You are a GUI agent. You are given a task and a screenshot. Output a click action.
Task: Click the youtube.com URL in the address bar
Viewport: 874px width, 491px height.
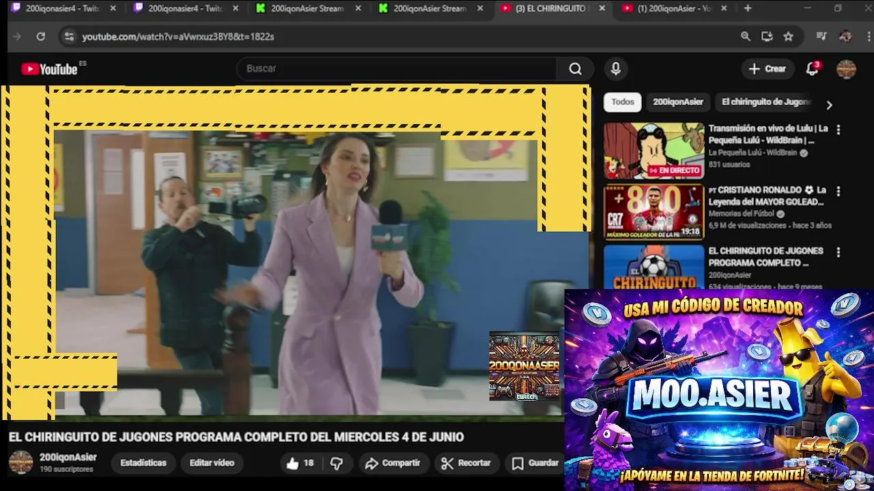click(x=178, y=37)
